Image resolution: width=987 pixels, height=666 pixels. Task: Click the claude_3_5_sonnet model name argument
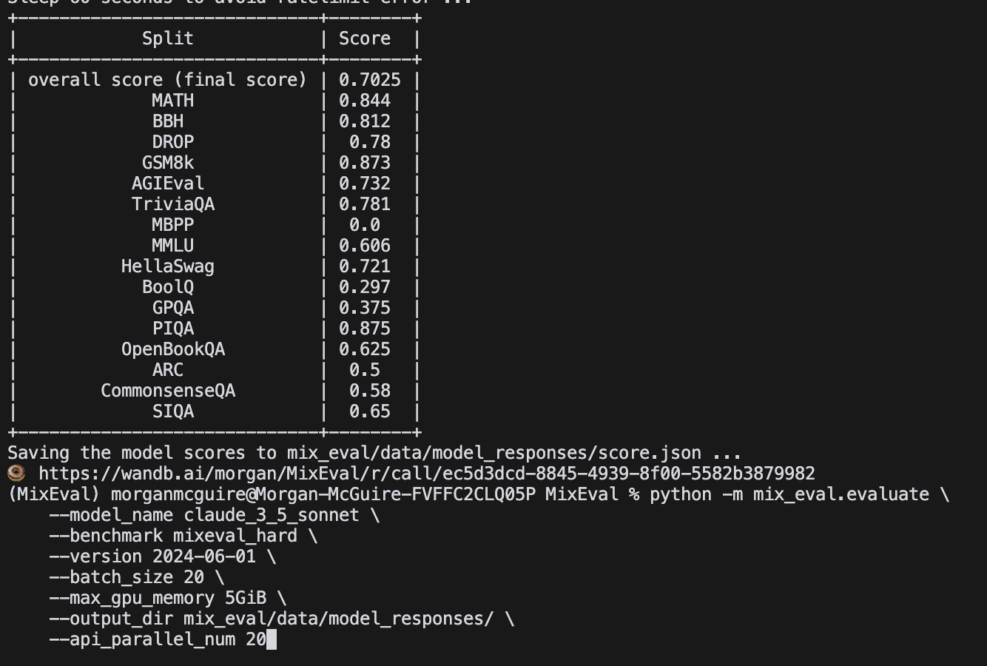(x=272, y=515)
